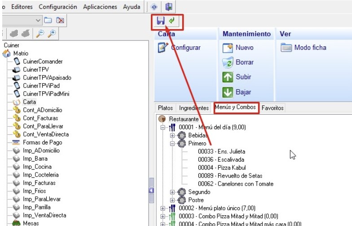Collapse the Primero group
Viewport: 352px width, 226px height.
tap(172, 144)
